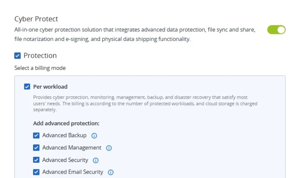The width and height of the screenshot is (302, 178).
Task: Click the "Advanced Backup" label text
Action: point(64,135)
